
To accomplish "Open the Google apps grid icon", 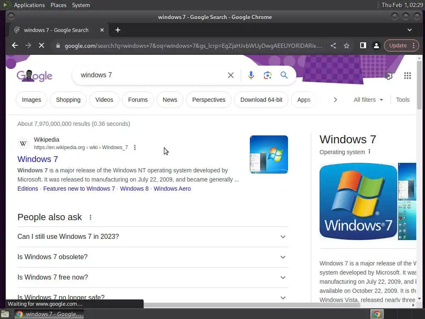I will [408, 76].
